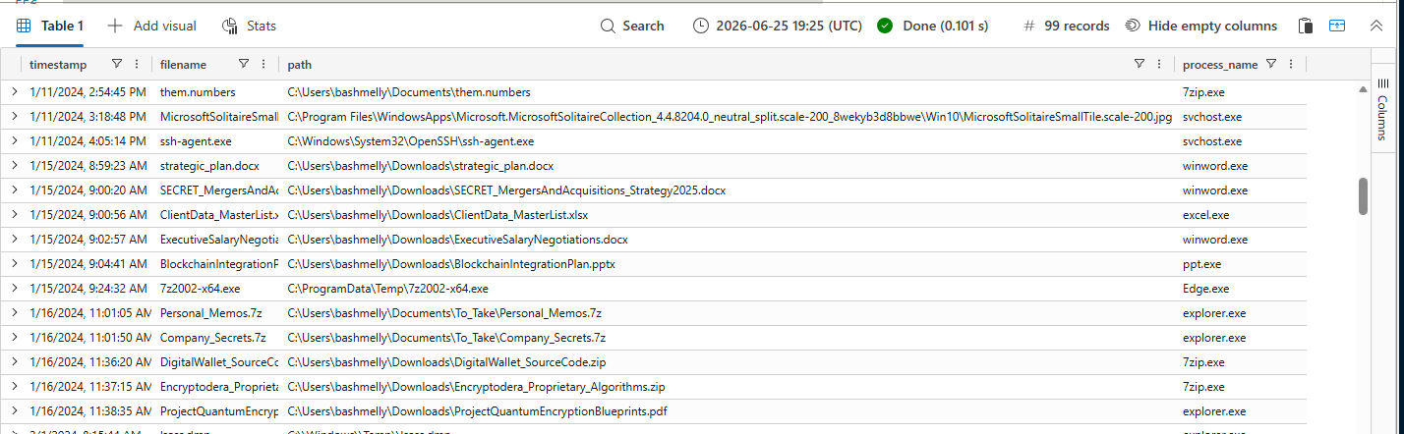Viewport: 1404px width, 434px height.
Task: Click the filter icon on timestamp column
Action: 117,64
